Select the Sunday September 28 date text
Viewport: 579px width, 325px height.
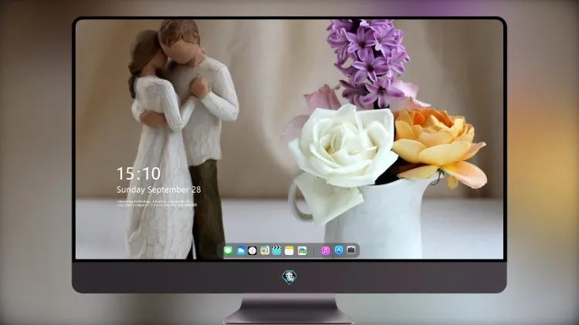point(159,189)
